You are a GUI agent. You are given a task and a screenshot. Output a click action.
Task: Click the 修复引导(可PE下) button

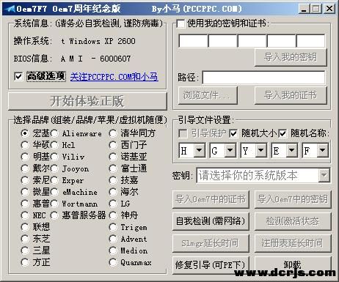pos(211,265)
